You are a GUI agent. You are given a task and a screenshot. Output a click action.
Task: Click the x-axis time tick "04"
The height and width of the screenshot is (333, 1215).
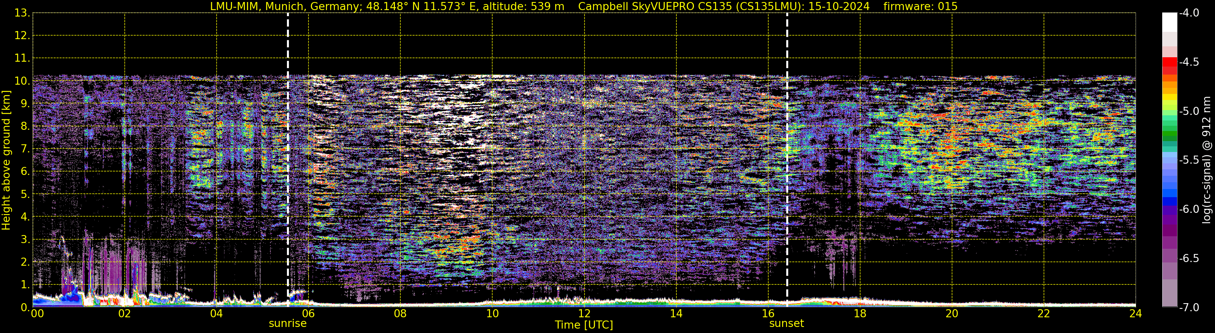216,314
